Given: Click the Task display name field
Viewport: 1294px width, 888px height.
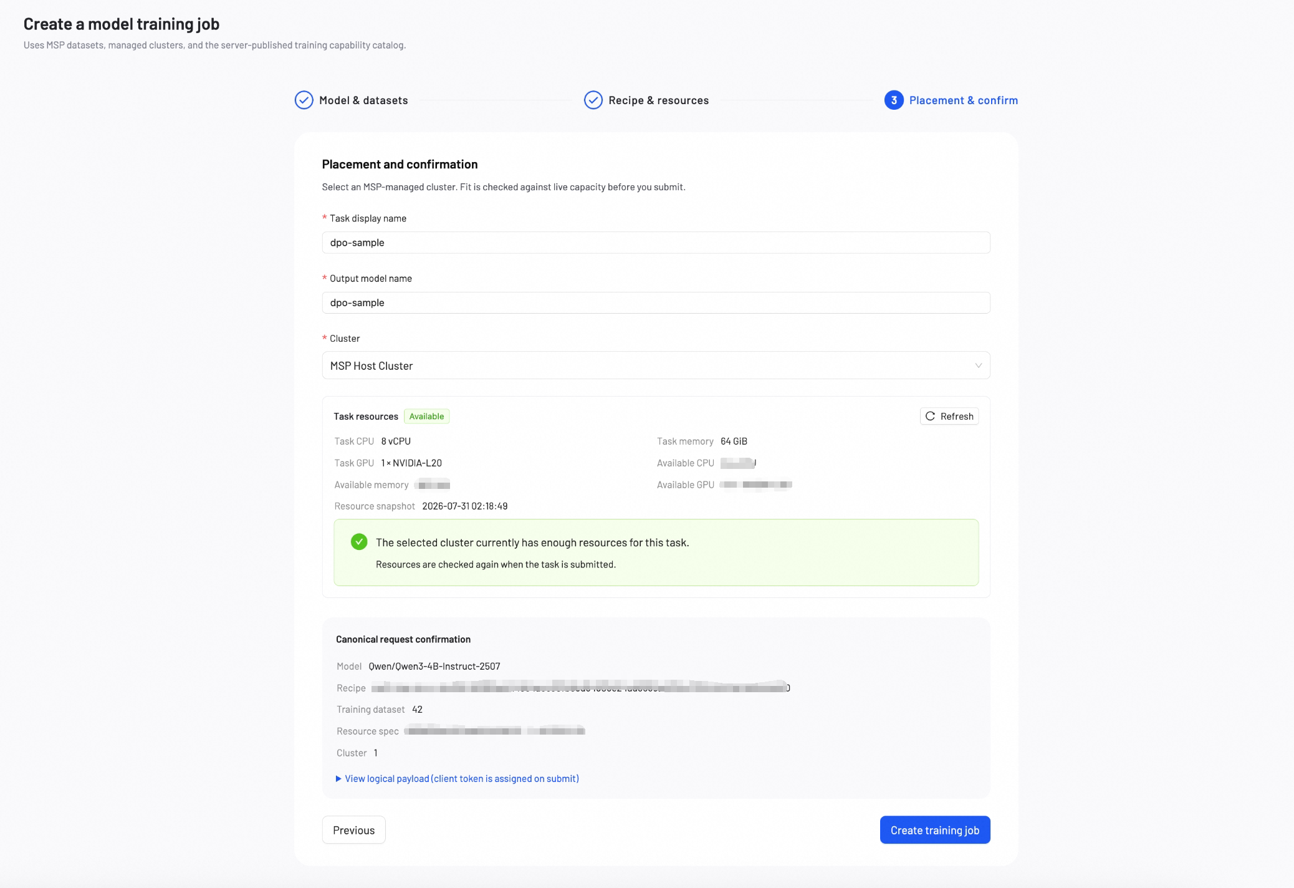Looking at the screenshot, I should (x=656, y=243).
